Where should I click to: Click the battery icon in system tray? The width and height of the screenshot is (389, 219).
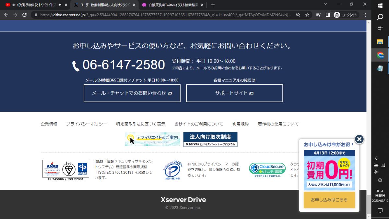click(376, 165)
